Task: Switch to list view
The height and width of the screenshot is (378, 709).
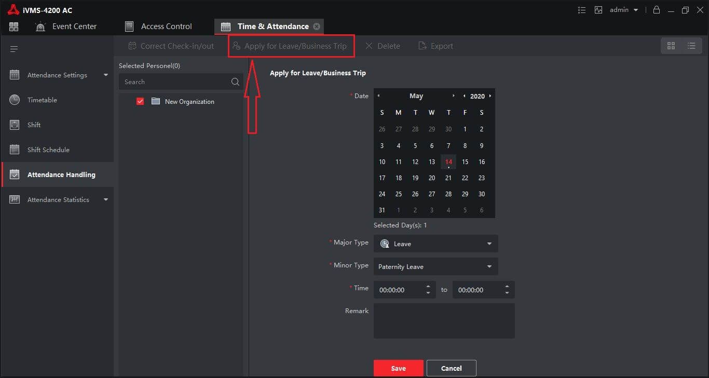Action: (691, 46)
